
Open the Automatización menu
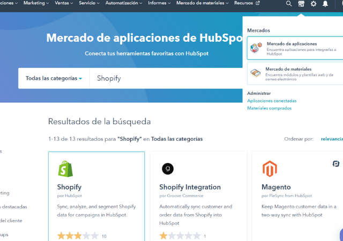coord(124,3)
